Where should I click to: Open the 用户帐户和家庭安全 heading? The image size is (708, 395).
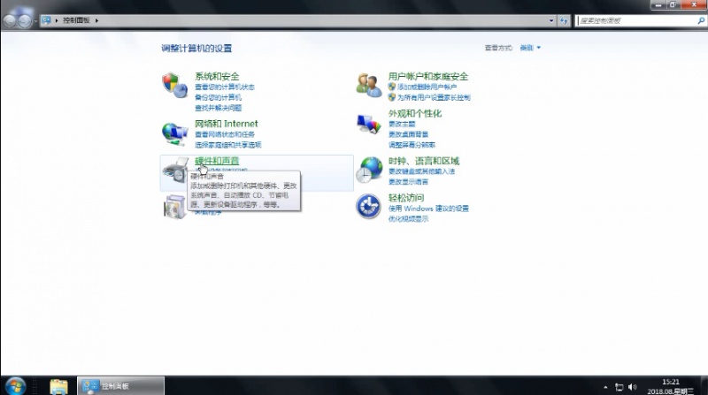[428, 76]
